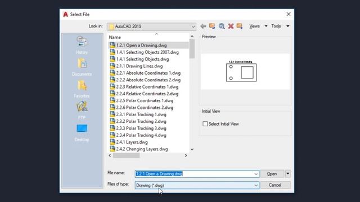The height and width of the screenshot is (202, 360).
Task: Click arrow next to Open button
Action: pyautogui.click(x=287, y=173)
